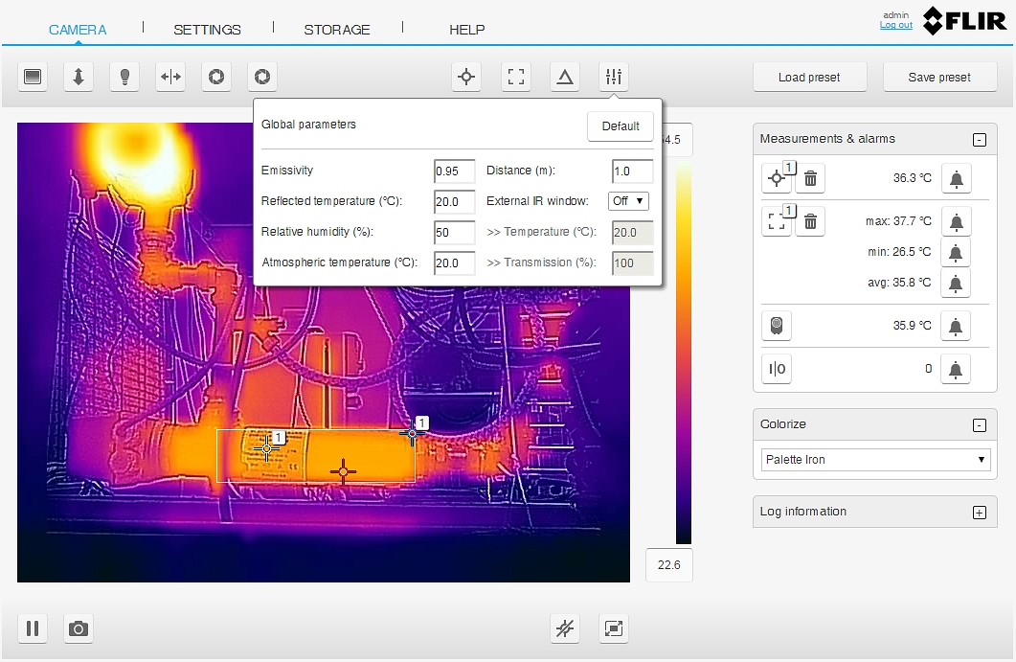Toggle alarm bell for box max temperature
1016x662 pixels.
(955, 222)
